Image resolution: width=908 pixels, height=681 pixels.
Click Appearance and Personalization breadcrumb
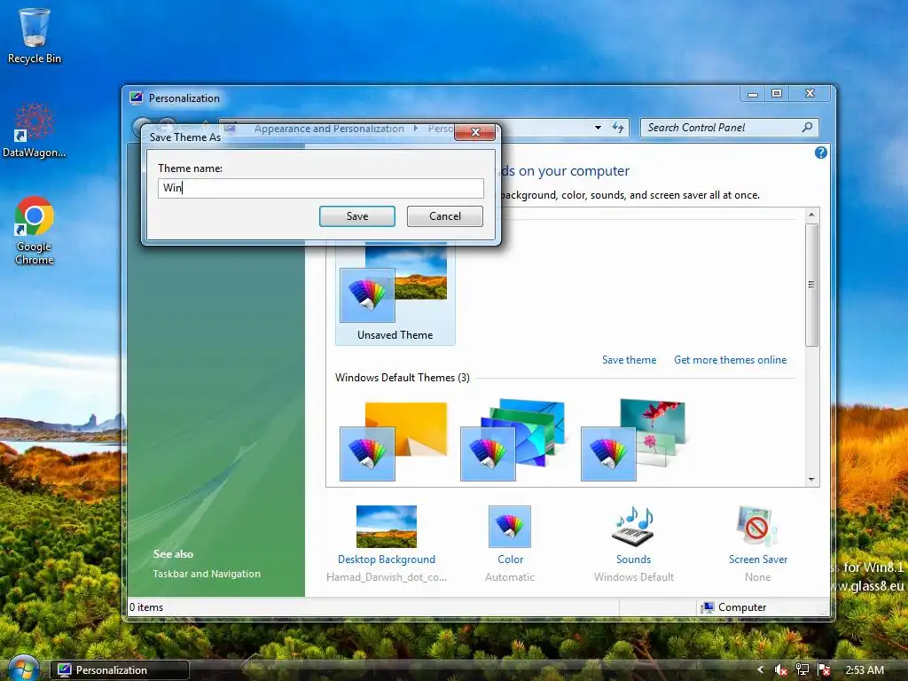point(329,129)
